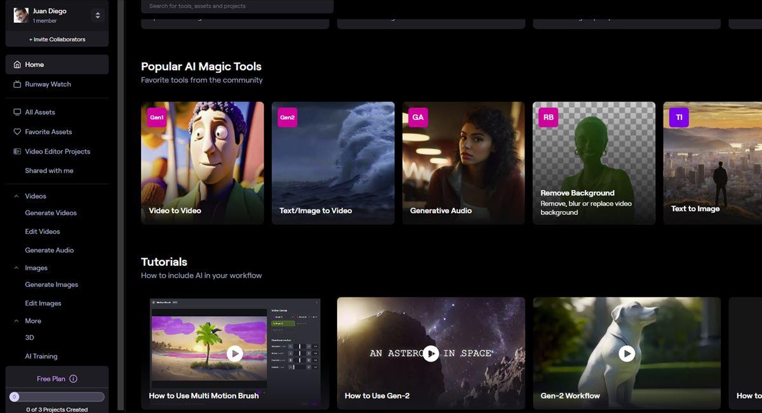Click the Popular AI Magic Tools heading
762x413 pixels.
[201, 67]
